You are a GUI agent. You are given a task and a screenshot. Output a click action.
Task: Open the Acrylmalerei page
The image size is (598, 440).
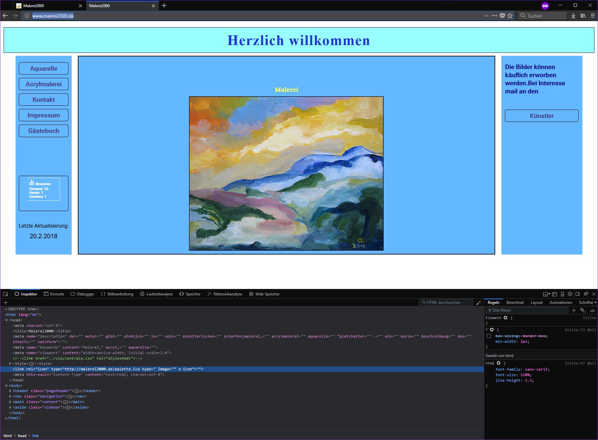[x=43, y=84]
